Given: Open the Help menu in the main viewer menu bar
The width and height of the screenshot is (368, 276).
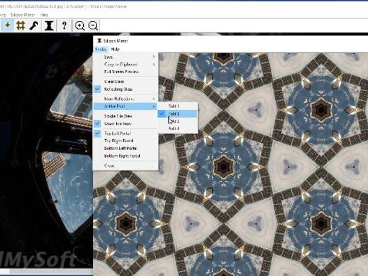Looking at the screenshot, I should [44, 15].
